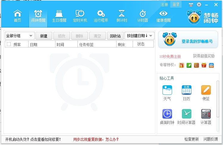
Task: Click the 清空 clear button
Action: 97,36
